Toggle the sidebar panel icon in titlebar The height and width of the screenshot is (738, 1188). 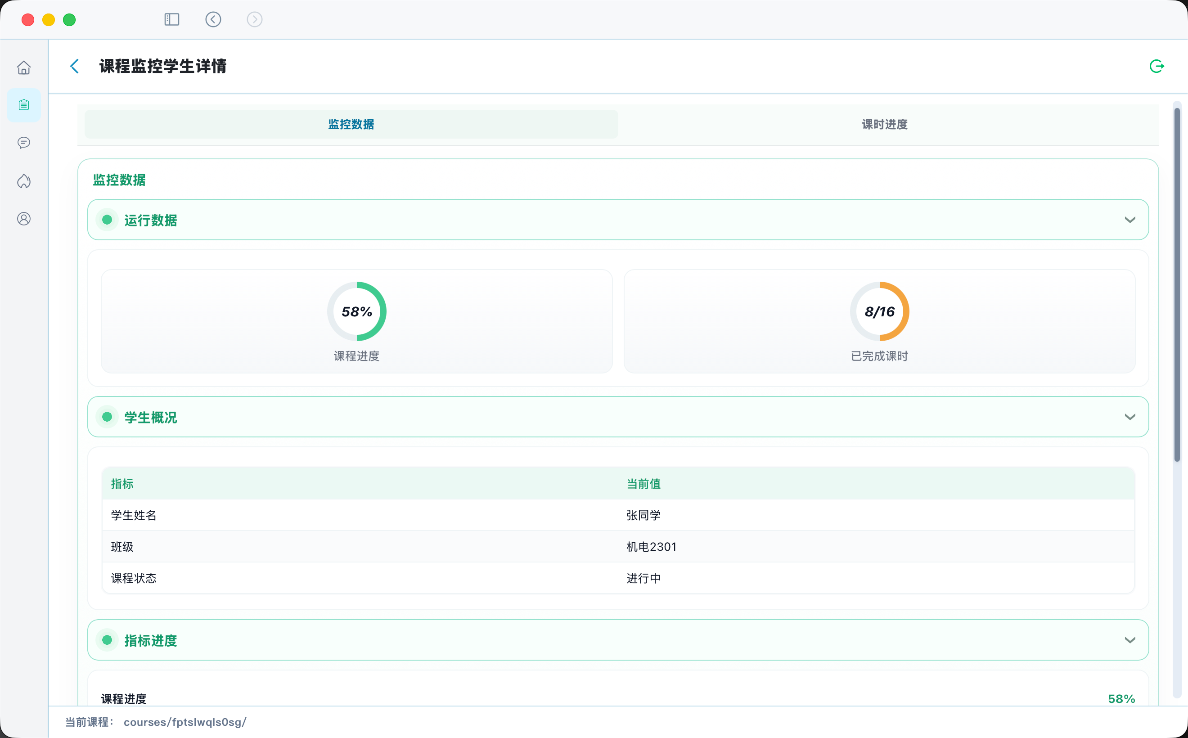[x=172, y=19]
